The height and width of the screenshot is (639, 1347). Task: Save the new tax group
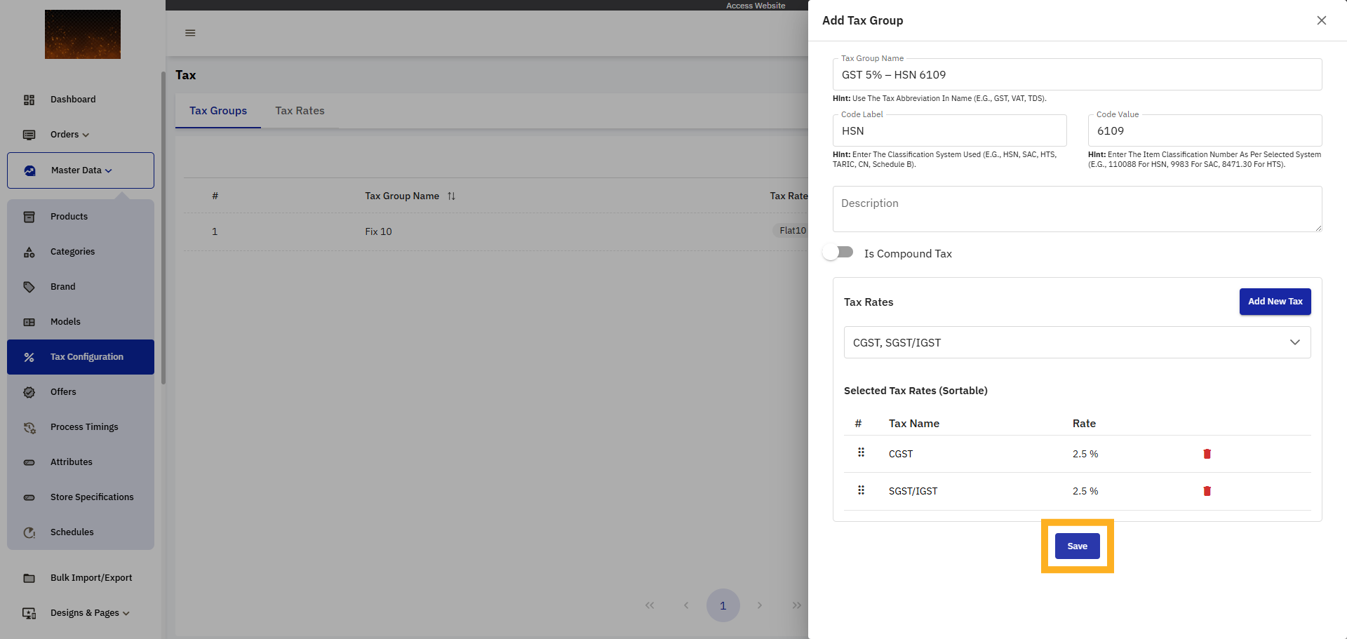pyautogui.click(x=1077, y=546)
